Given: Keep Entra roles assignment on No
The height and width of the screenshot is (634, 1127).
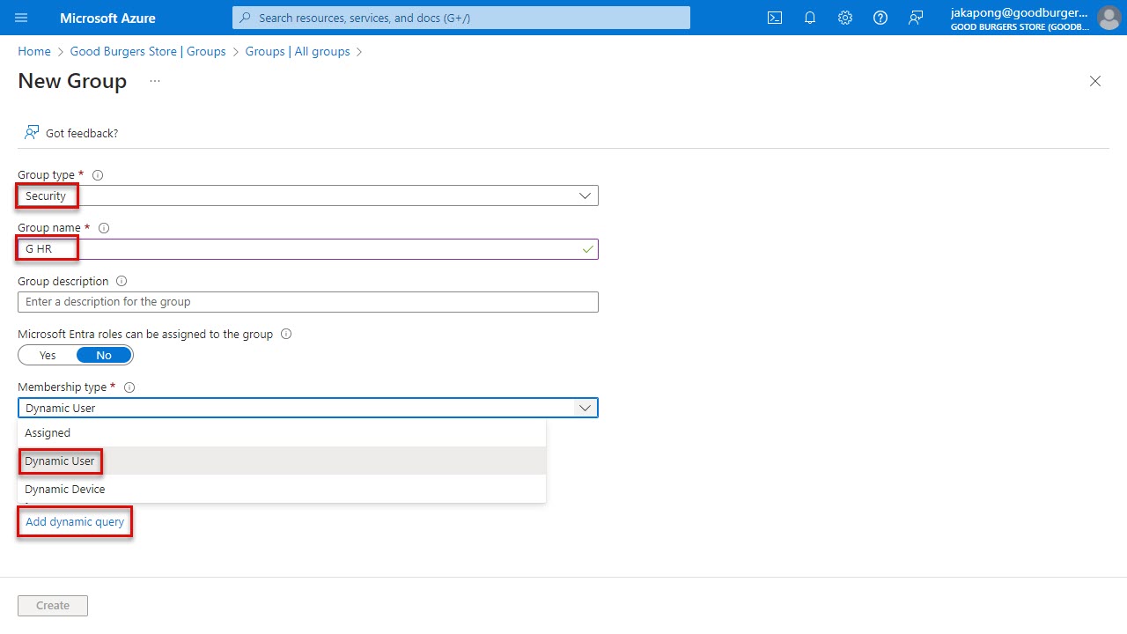Looking at the screenshot, I should point(104,355).
